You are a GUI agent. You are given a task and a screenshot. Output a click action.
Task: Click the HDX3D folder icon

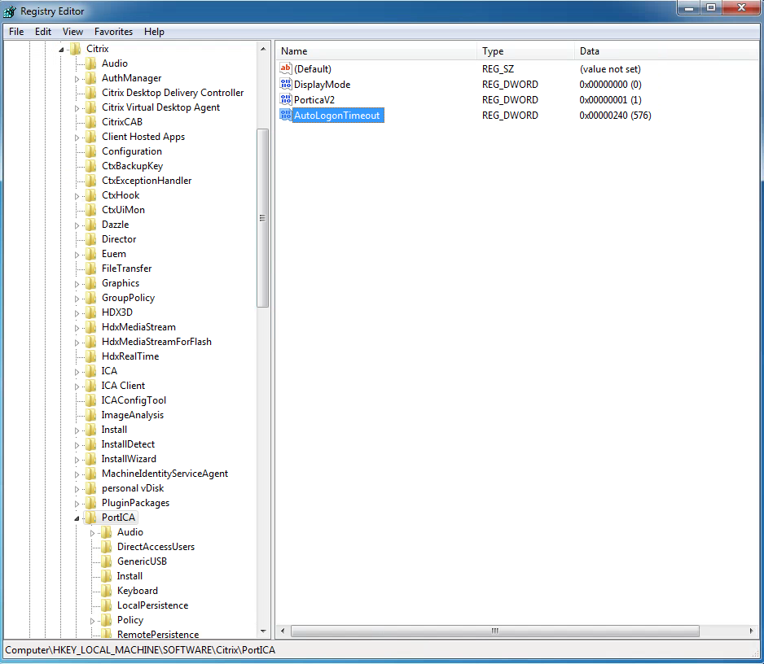point(90,312)
